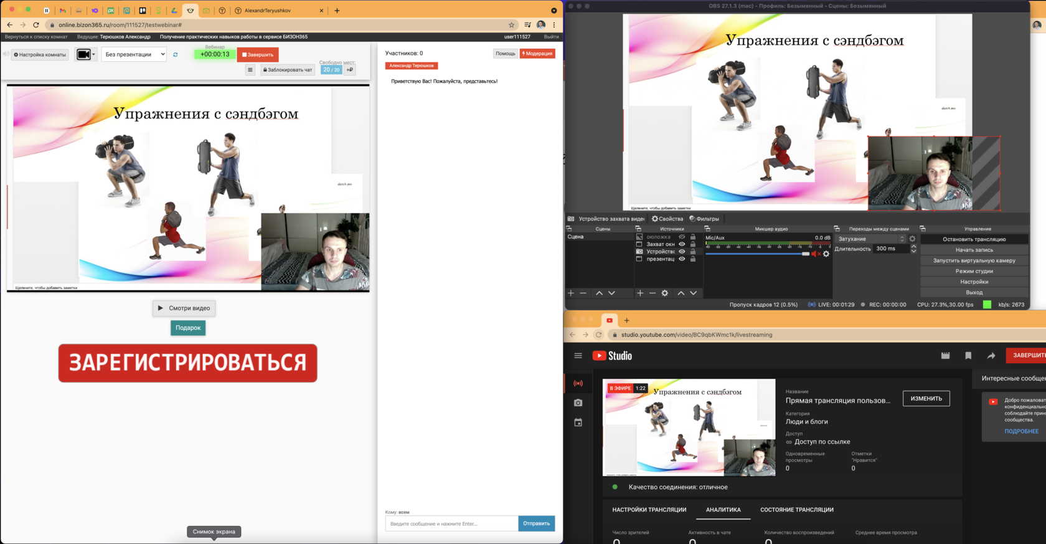Viewport: 1046px width, 544px height.
Task: Click the add source plus icon
Action: click(x=640, y=293)
